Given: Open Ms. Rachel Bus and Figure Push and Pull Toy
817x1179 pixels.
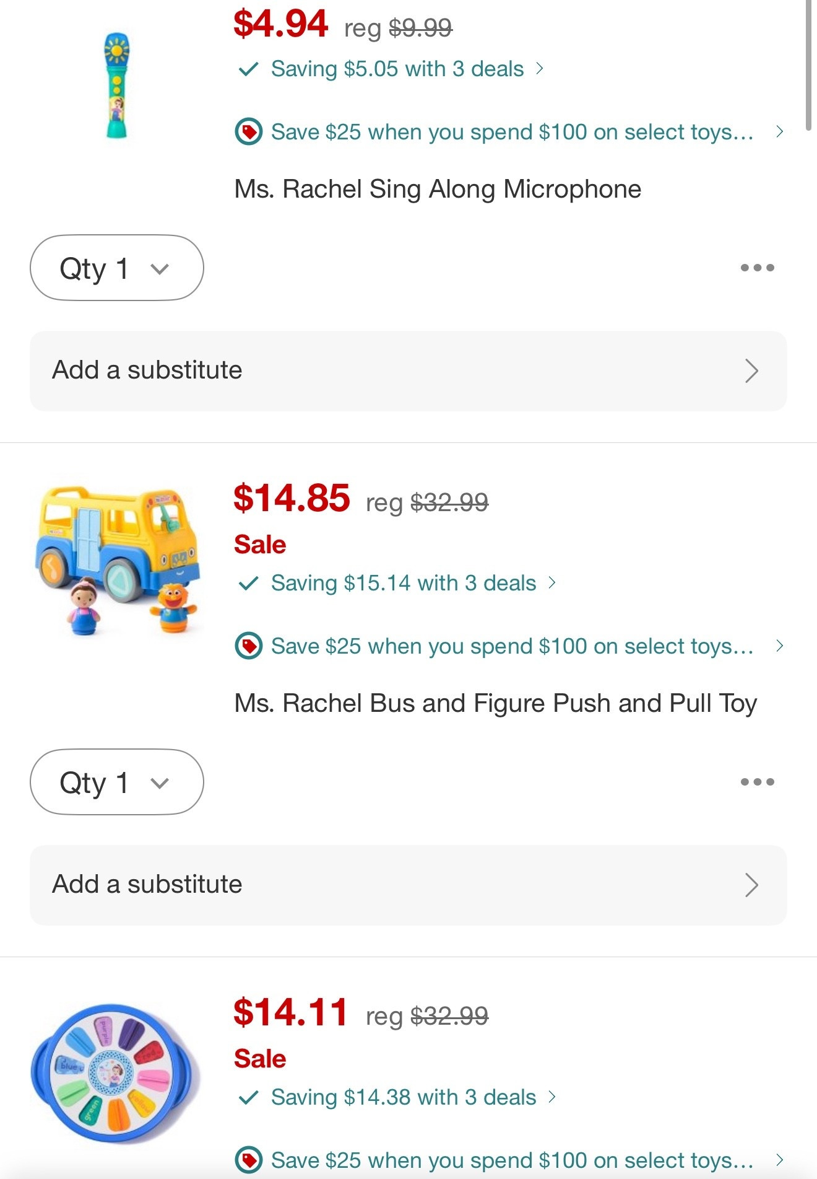Looking at the screenshot, I should click(x=495, y=703).
